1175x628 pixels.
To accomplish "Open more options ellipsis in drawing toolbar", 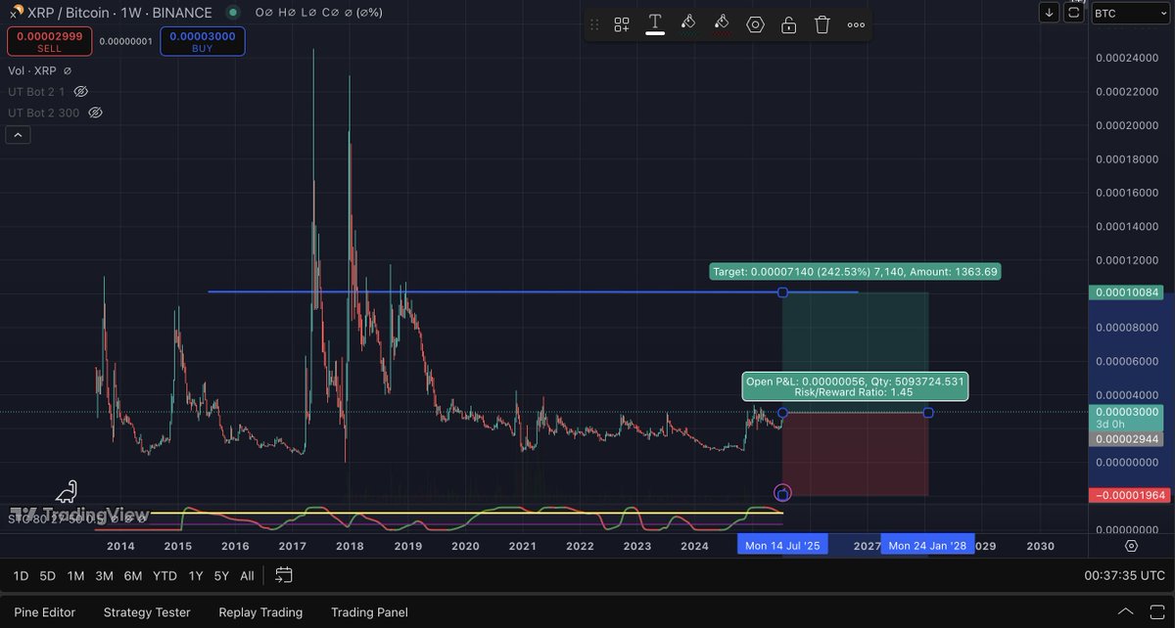I will (856, 24).
